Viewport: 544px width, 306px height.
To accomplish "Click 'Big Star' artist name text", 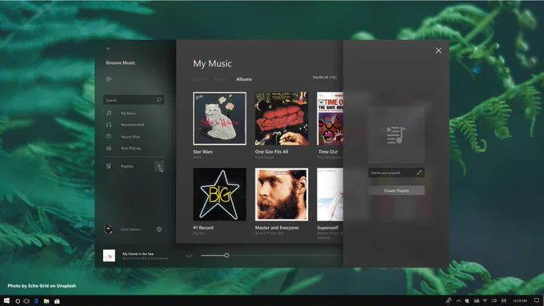I will click(x=199, y=233).
